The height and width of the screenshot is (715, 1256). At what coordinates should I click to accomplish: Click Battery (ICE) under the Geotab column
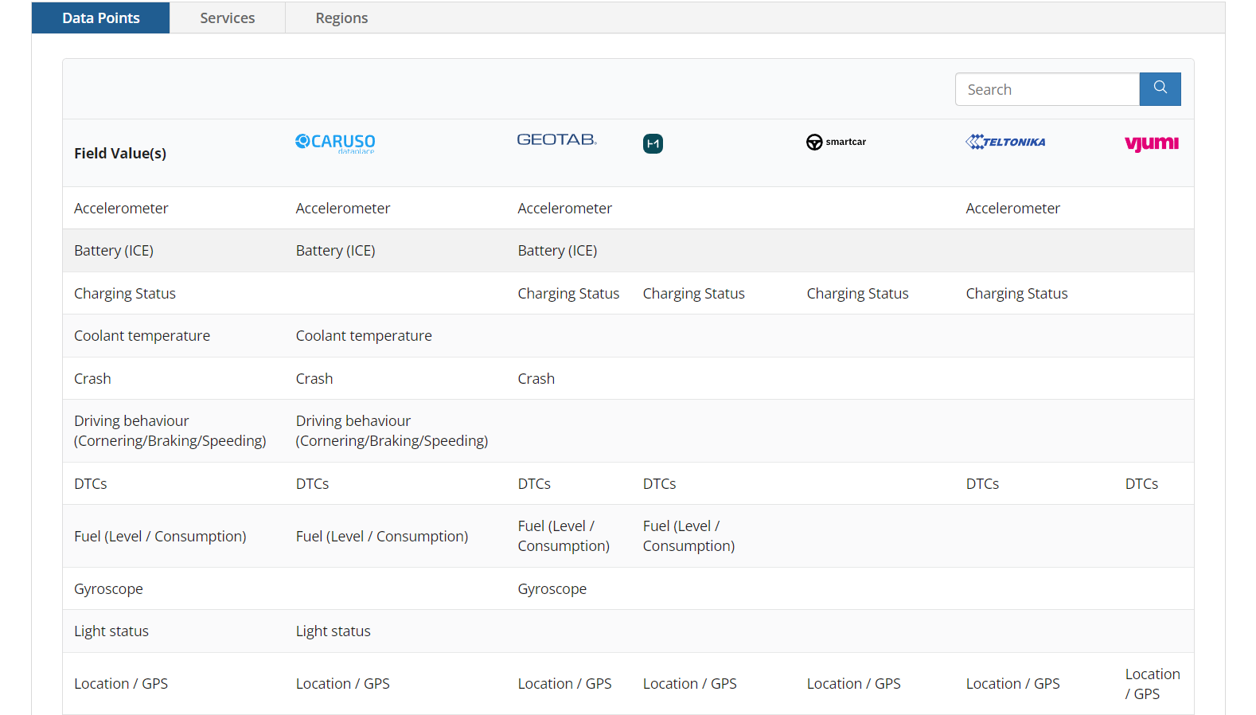pos(557,250)
